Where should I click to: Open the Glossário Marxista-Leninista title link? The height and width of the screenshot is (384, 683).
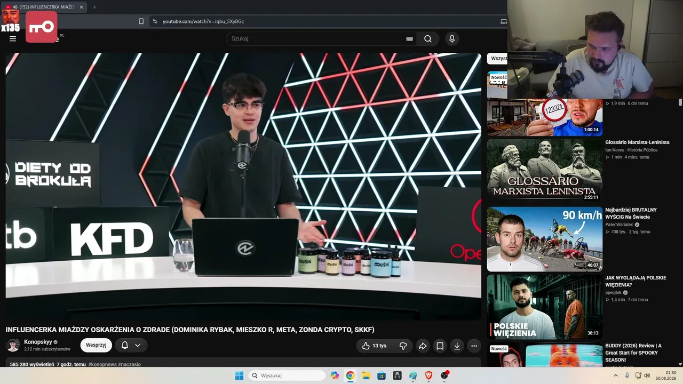pos(637,142)
